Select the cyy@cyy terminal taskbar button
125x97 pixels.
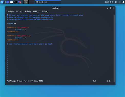click(48, 2)
